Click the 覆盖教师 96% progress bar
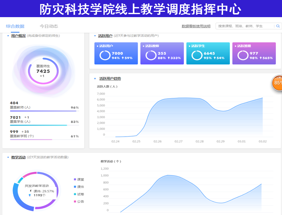This screenshot has height=215, width=282. click(44, 111)
